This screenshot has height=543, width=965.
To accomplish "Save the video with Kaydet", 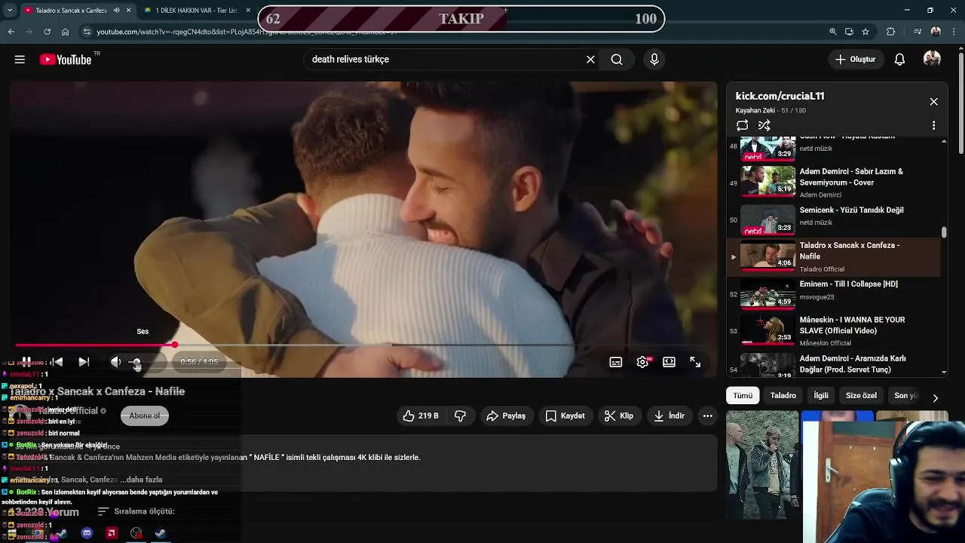I will [565, 416].
